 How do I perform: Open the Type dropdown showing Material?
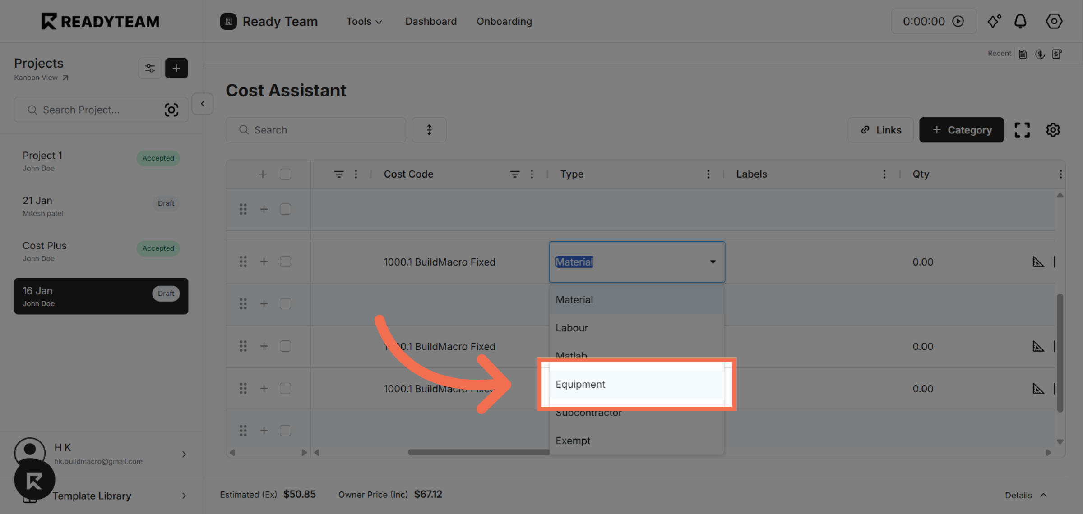tap(636, 262)
